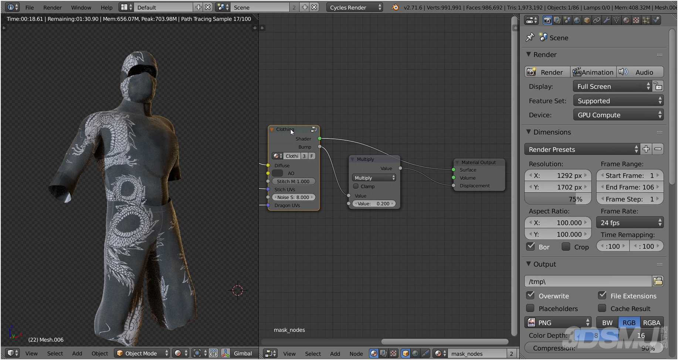Open the Mesh Data triangle tab

point(616,20)
